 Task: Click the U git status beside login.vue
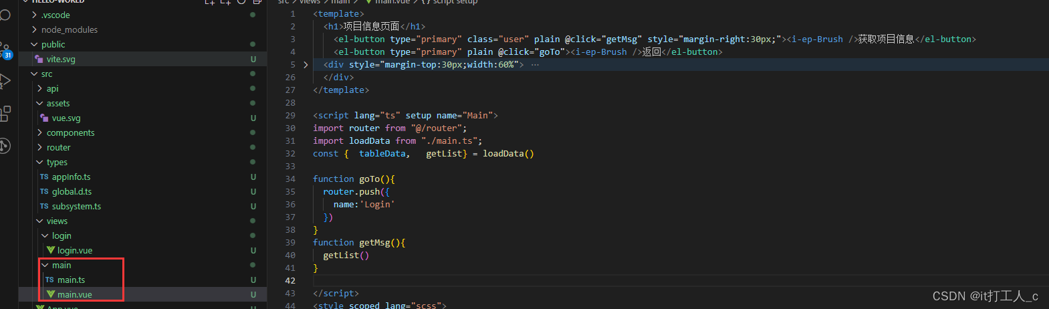click(253, 250)
